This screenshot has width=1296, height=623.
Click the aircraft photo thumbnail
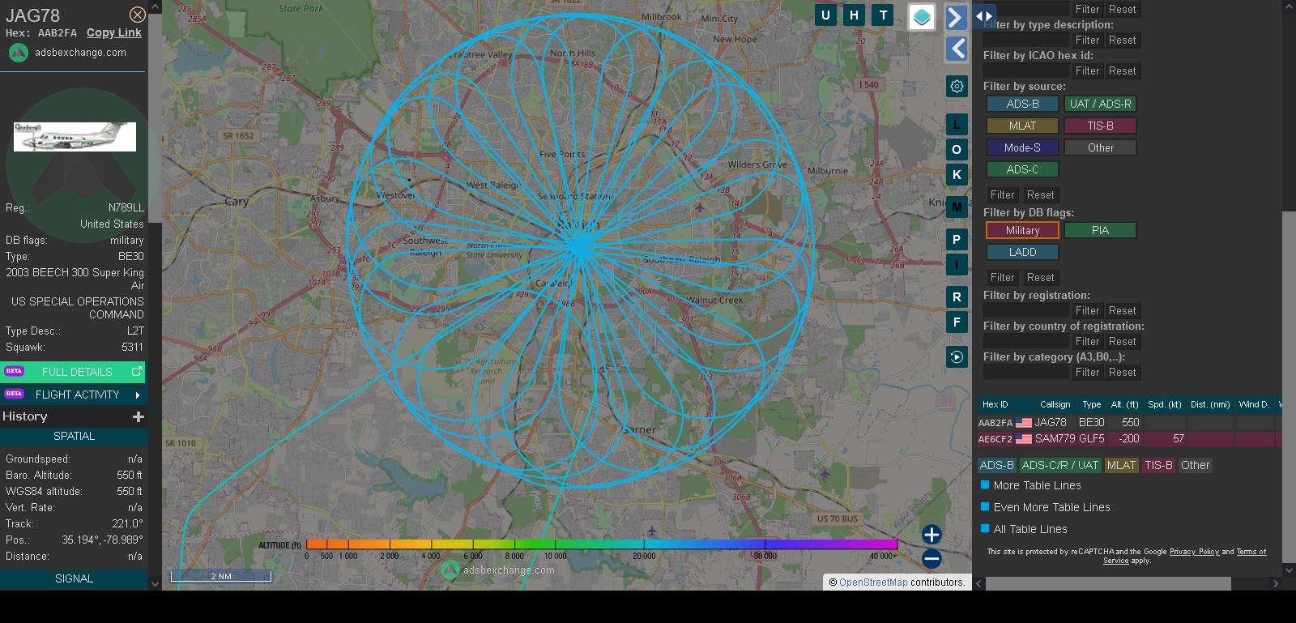tap(75, 137)
